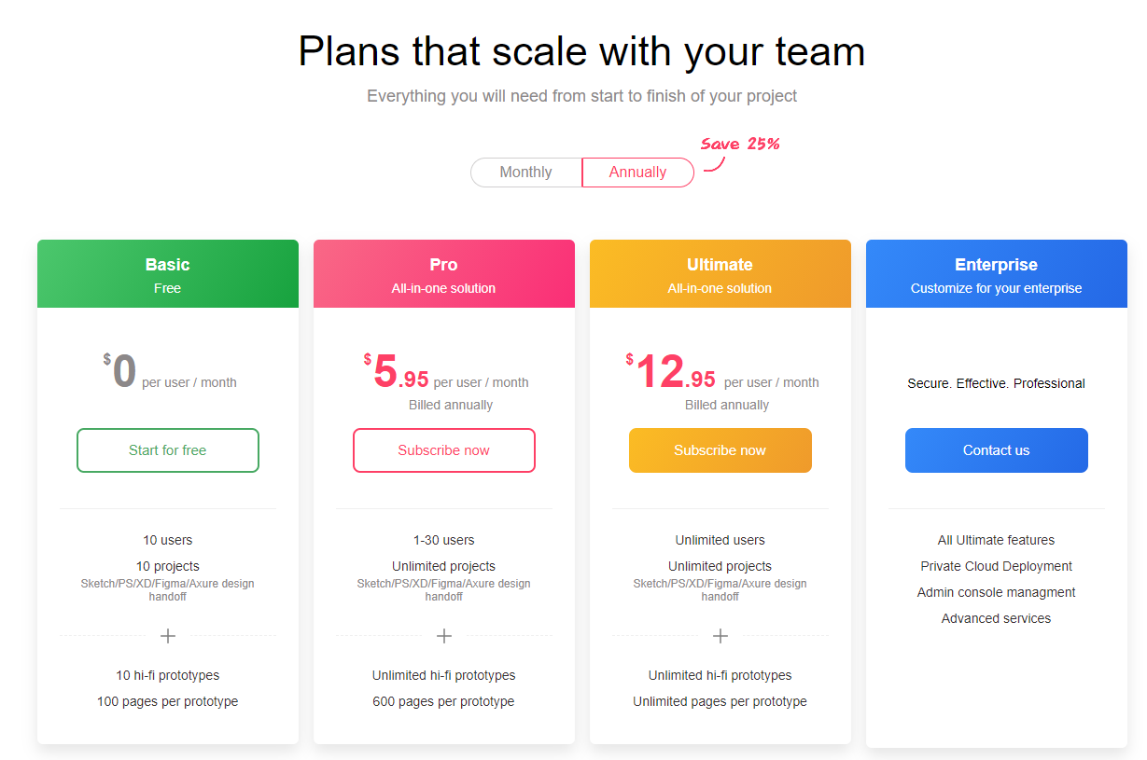This screenshot has height=760, width=1147.
Task: Click the pink Pro plan header
Action: [444, 274]
